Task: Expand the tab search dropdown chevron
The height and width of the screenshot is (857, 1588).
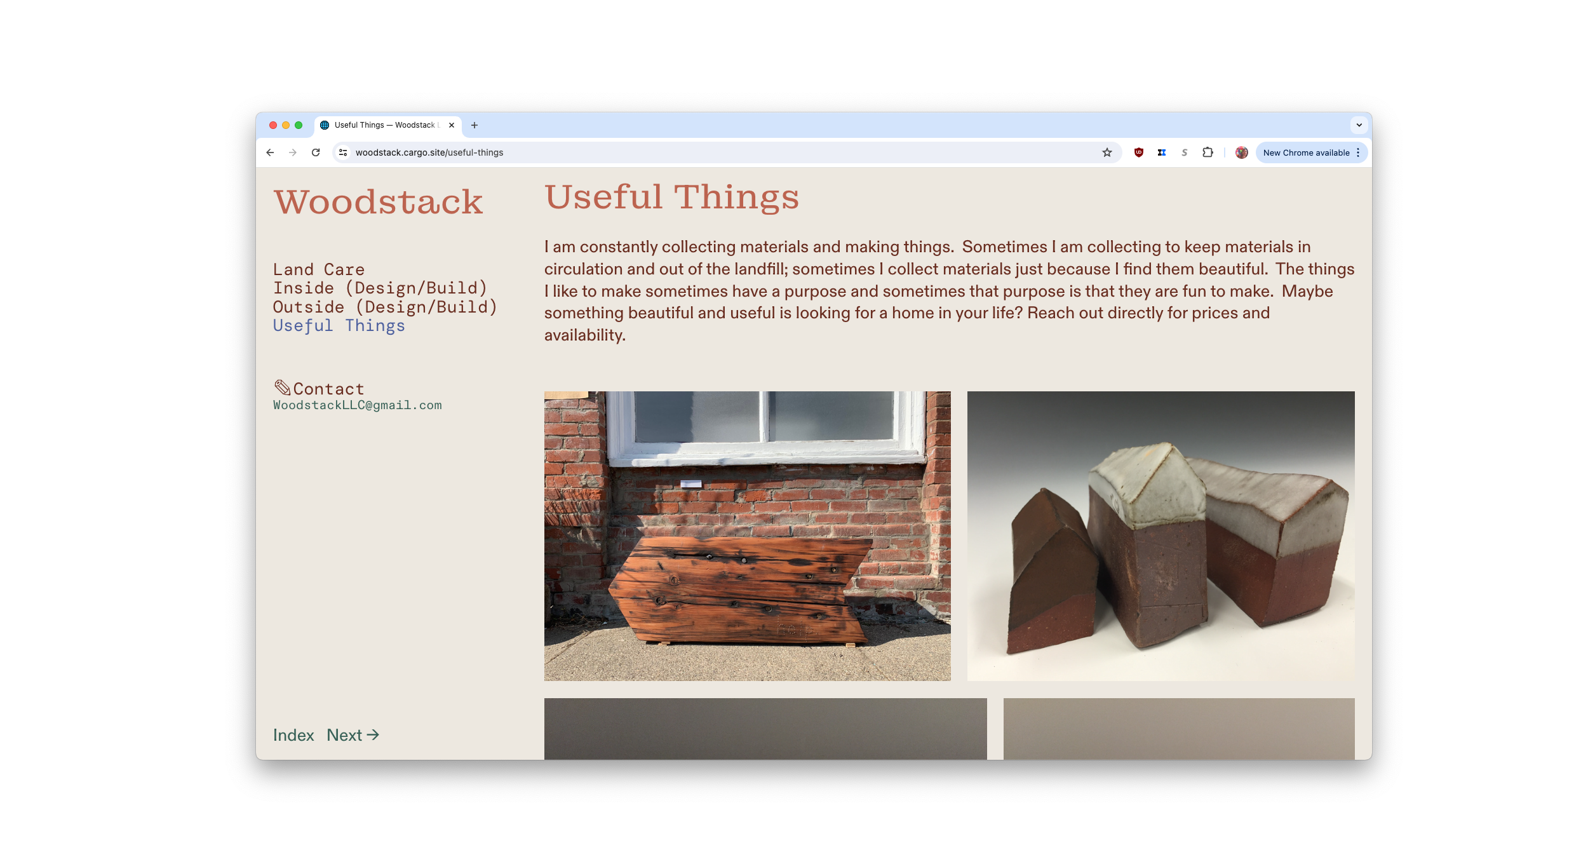Action: (x=1359, y=125)
